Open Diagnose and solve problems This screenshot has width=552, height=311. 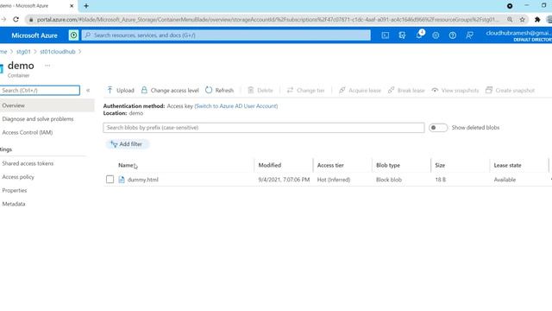click(x=38, y=119)
